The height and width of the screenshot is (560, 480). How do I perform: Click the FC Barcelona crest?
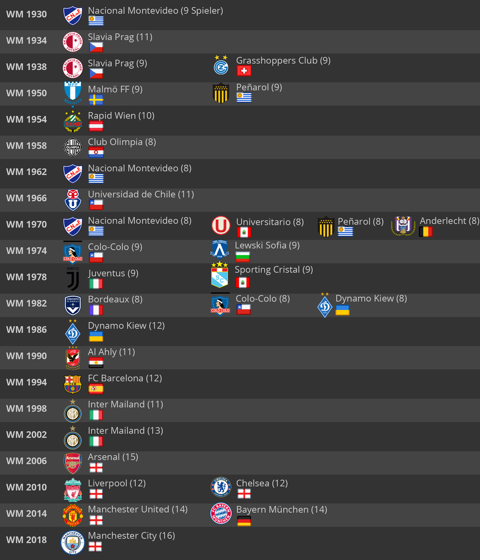point(73,384)
